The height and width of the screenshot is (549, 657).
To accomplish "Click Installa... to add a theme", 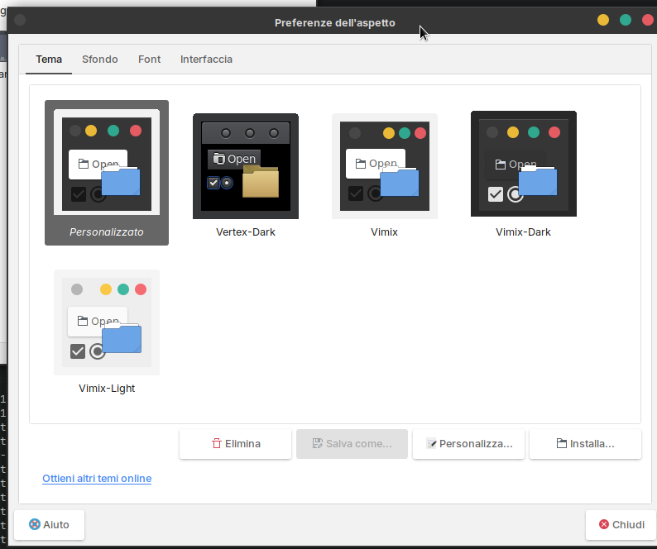I will pyautogui.click(x=585, y=444).
